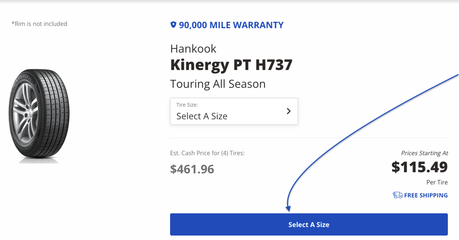Open the 90,000 Mile Warranty link

(x=231, y=25)
